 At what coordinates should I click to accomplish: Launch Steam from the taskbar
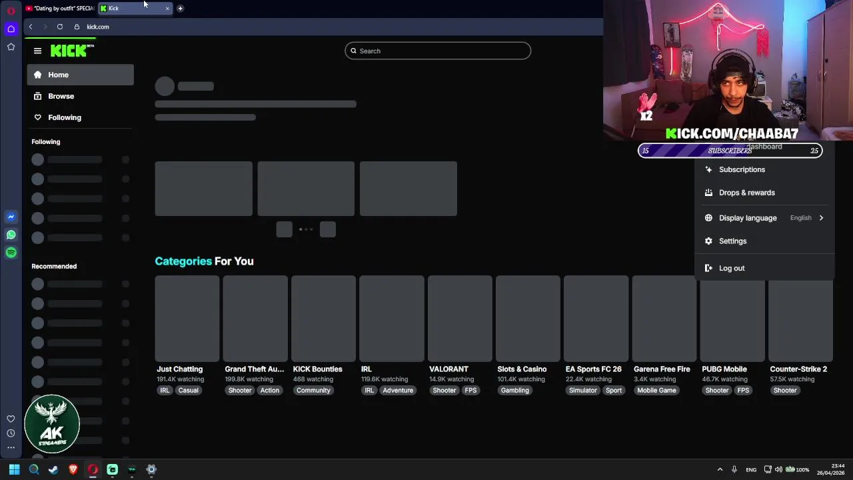(53, 469)
